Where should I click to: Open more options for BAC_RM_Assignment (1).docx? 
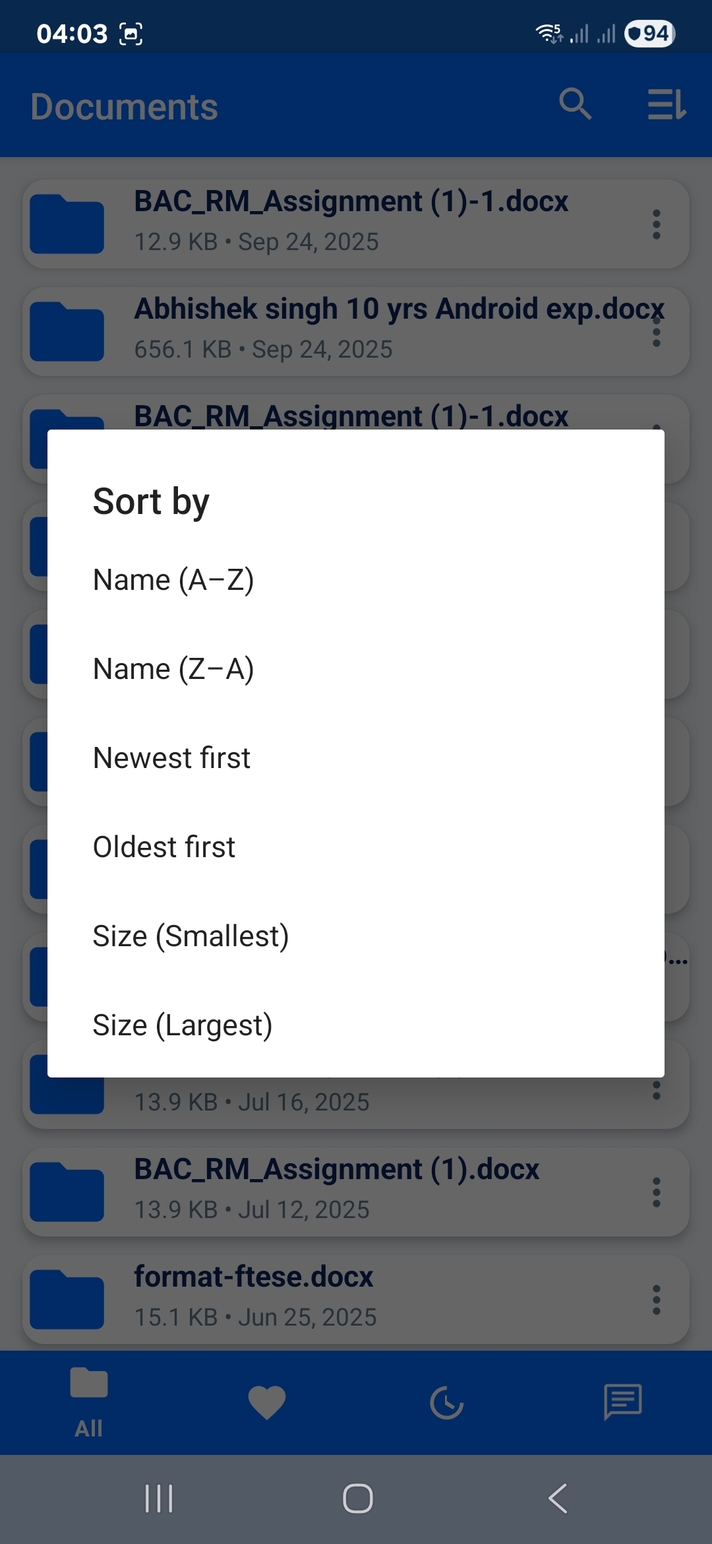(x=656, y=1192)
